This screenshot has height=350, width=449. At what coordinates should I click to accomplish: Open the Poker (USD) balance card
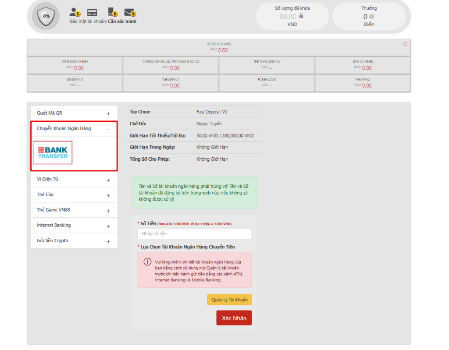pyautogui.click(x=267, y=83)
